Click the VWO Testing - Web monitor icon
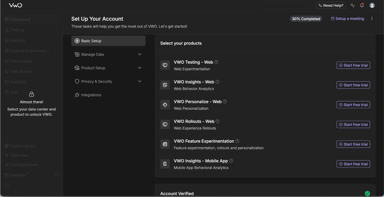 click(165, 65)
